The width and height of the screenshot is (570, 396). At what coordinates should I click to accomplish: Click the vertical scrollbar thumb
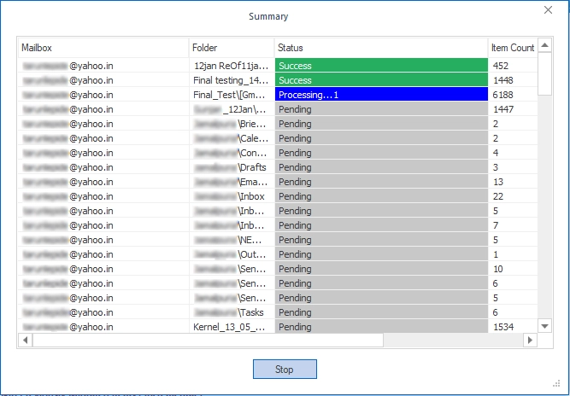pos(544,74)
